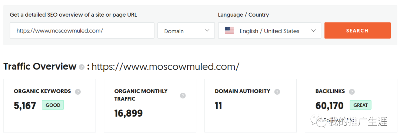The width and height of the screenshot is (400, 139).
Task: Click the 5,167 organic keywords value
Action: (25, 106)
